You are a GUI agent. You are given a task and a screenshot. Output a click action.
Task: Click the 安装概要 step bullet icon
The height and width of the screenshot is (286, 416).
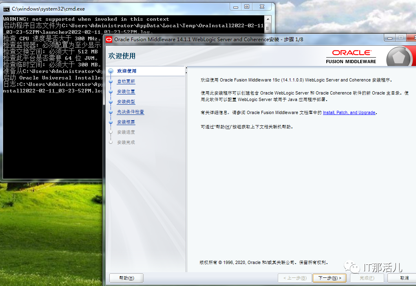[111, 122]
